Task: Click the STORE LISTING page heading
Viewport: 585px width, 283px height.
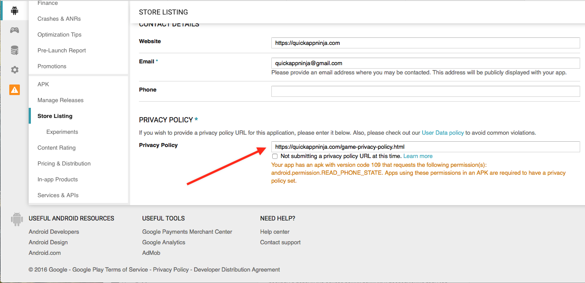Action: pos(163,12)
